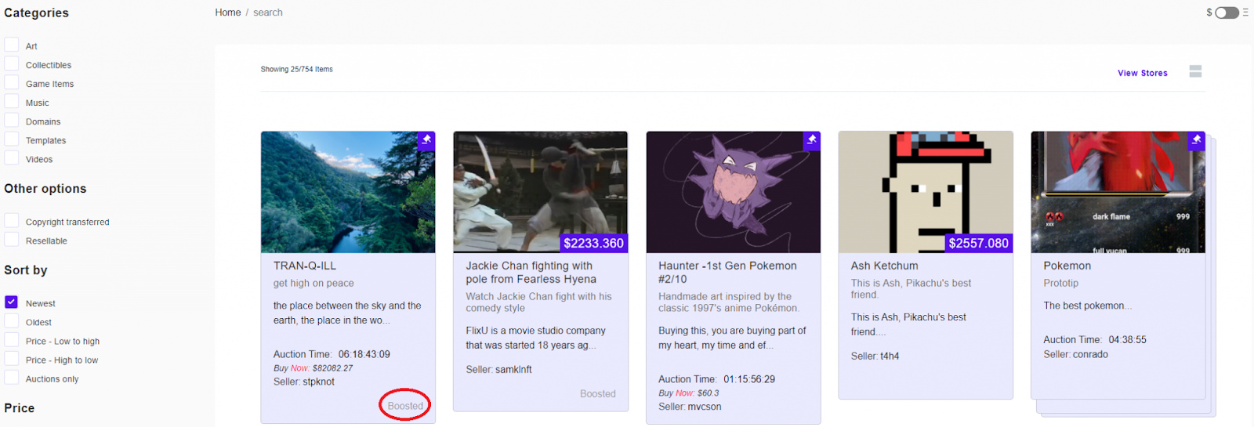This screenshot has height=427, width=1254.
Task: Sort by Price - Low to high
Action: (12, 339)
